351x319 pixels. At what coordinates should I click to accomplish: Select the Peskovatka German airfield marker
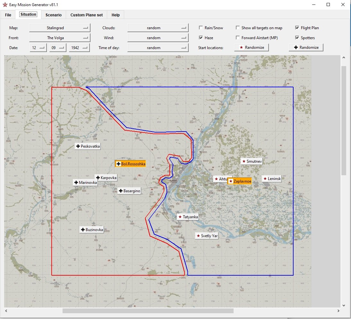click(x=88, y=146)
